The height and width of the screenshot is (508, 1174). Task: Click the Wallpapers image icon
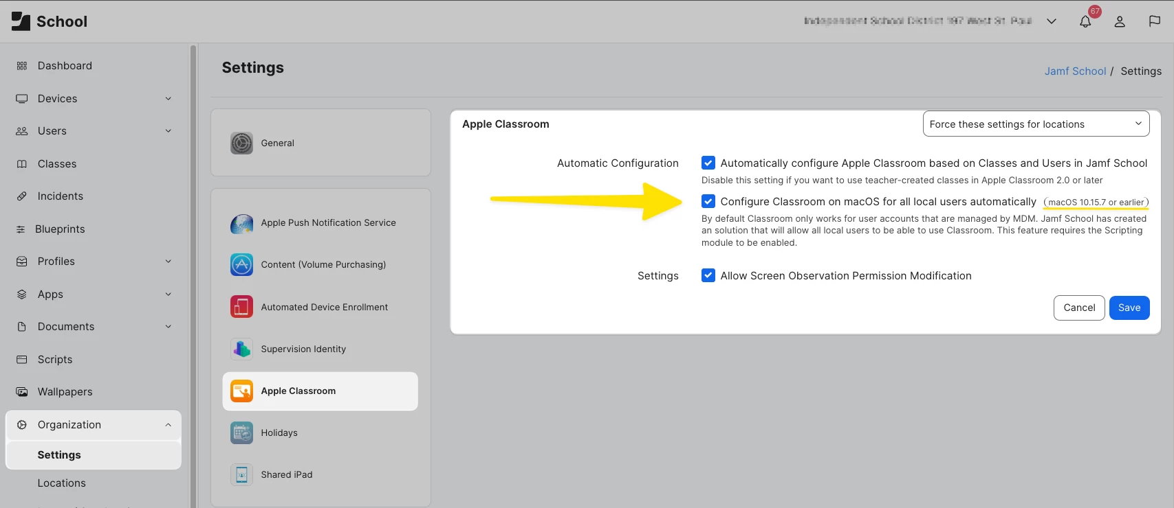click(x=22, y=392)
